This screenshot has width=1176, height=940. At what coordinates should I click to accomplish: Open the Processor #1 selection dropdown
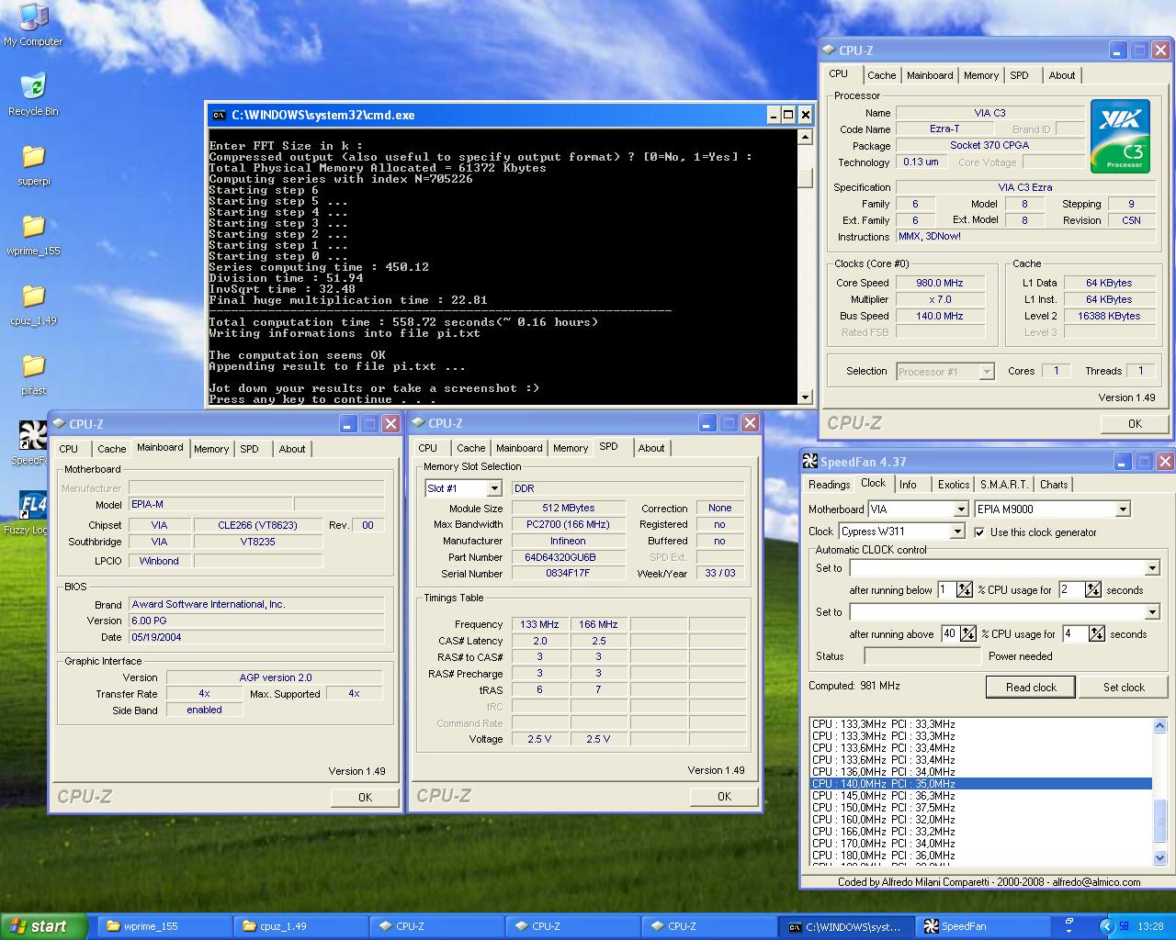click(x=987, y=372)
